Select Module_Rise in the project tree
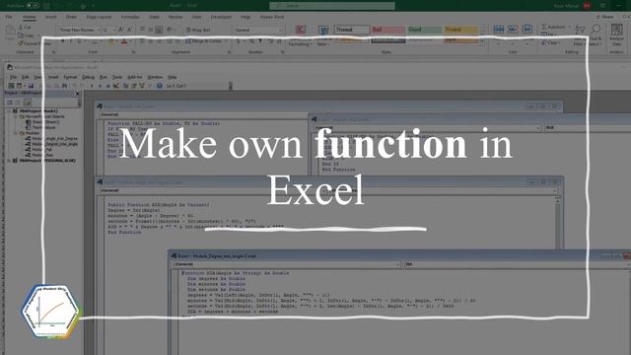Viewport: 631px width, 355px height. 39,155
